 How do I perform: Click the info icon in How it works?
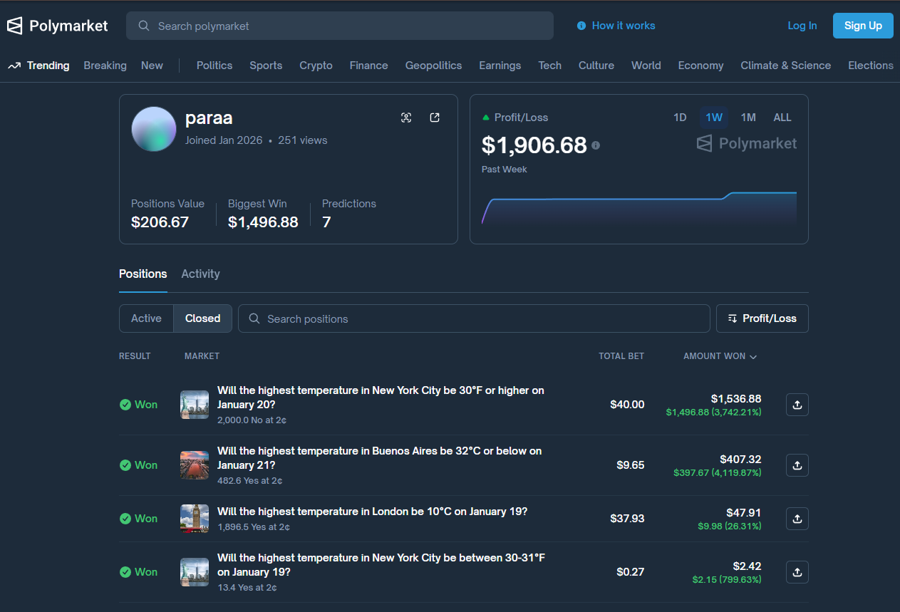coord(581,26)
